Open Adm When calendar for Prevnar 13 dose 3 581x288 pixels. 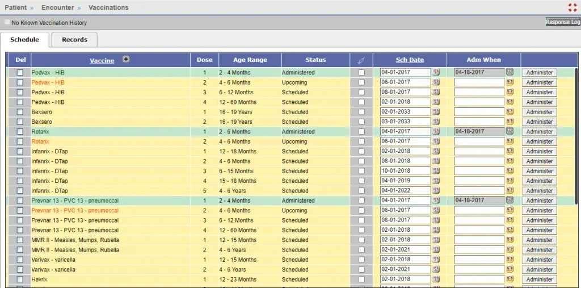[510, 220]
